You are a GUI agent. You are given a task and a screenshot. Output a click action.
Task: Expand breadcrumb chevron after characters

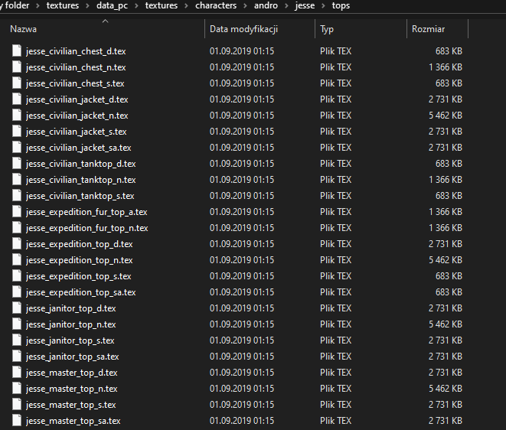245,6
